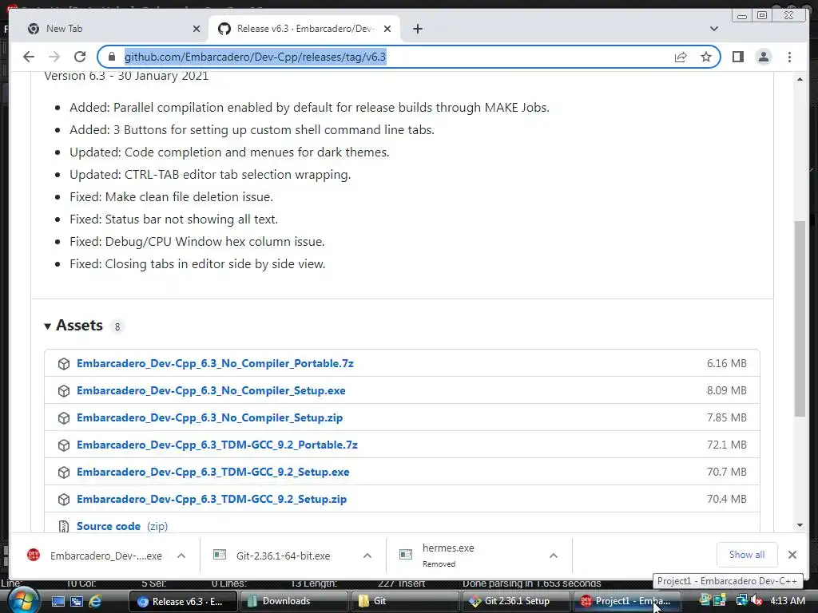Click the page scrollbar up arrow
Screen dimensions: 818x613
click(x=800, y=79)
